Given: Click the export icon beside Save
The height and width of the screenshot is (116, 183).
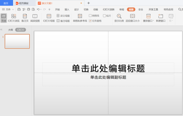Looking at the screenshot, I should [24, 9].
